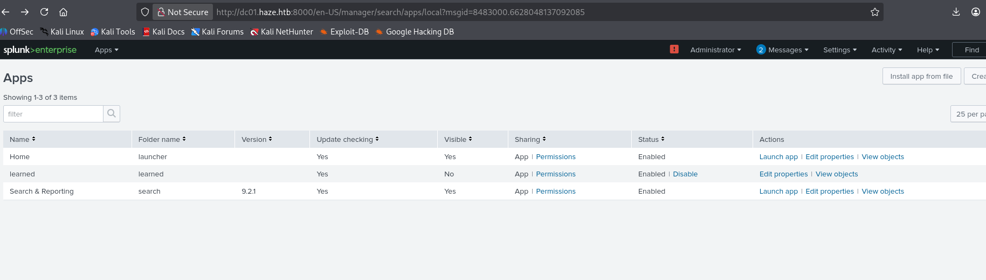The height and width of the screenshot is (280, 986).
Task: Open the 25 per page dropdown
Action: 969,114
